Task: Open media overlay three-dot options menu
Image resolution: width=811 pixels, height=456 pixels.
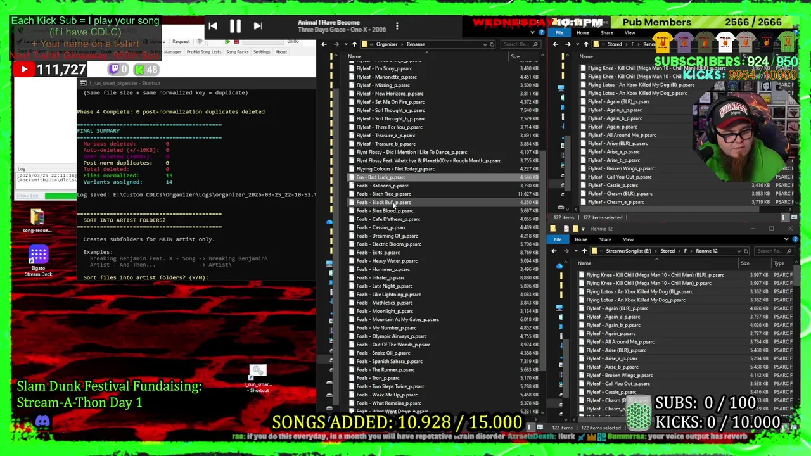Action: point(397,26)
